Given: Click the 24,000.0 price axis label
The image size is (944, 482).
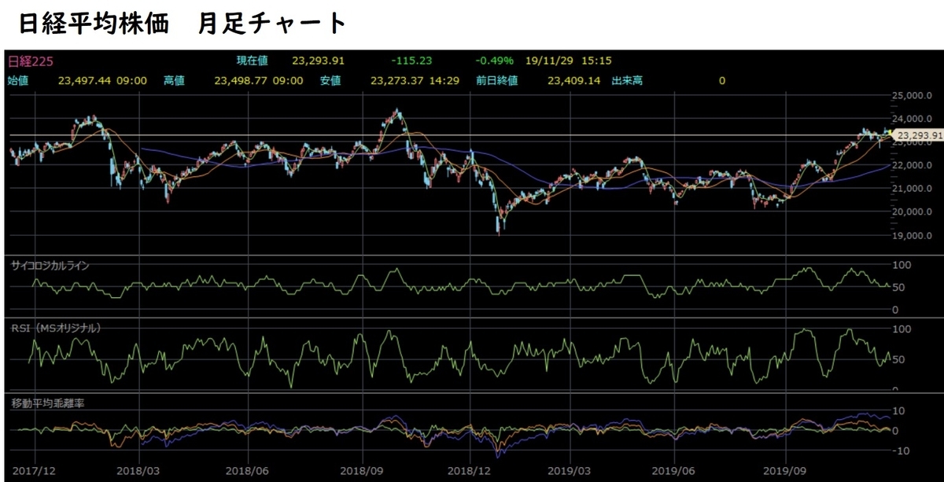Looking at the screenshot, I should [914, 119].
